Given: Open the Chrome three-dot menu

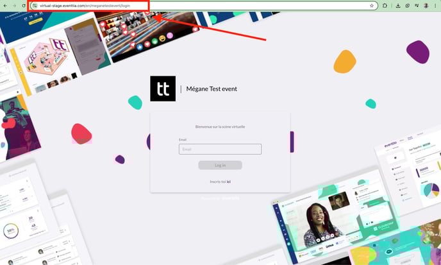Looking at the screenshot, I should click(x=435, y=5).
